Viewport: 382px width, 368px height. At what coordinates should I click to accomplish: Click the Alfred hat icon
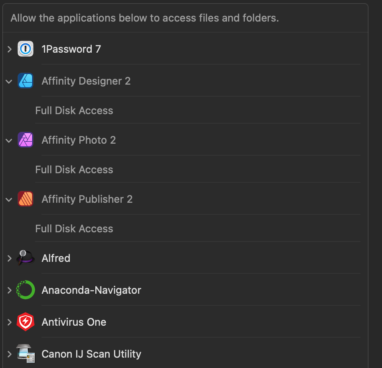coord(26,257)
